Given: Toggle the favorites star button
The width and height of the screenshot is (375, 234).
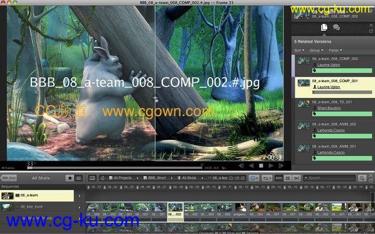Looking at the screenshot, I should pyautogui.click(x=70, y=178).
